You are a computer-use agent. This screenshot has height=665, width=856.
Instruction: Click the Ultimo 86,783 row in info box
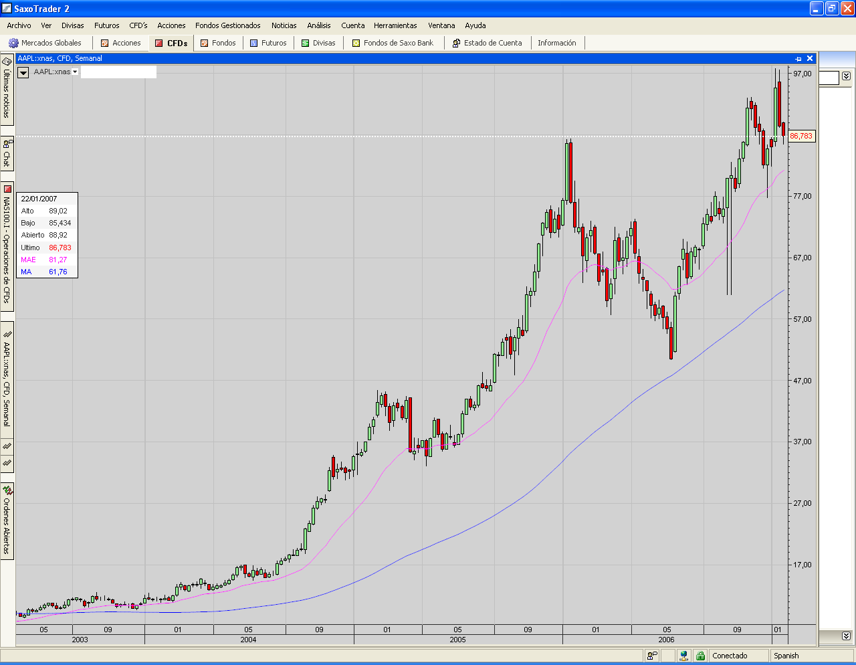[45, 248]
